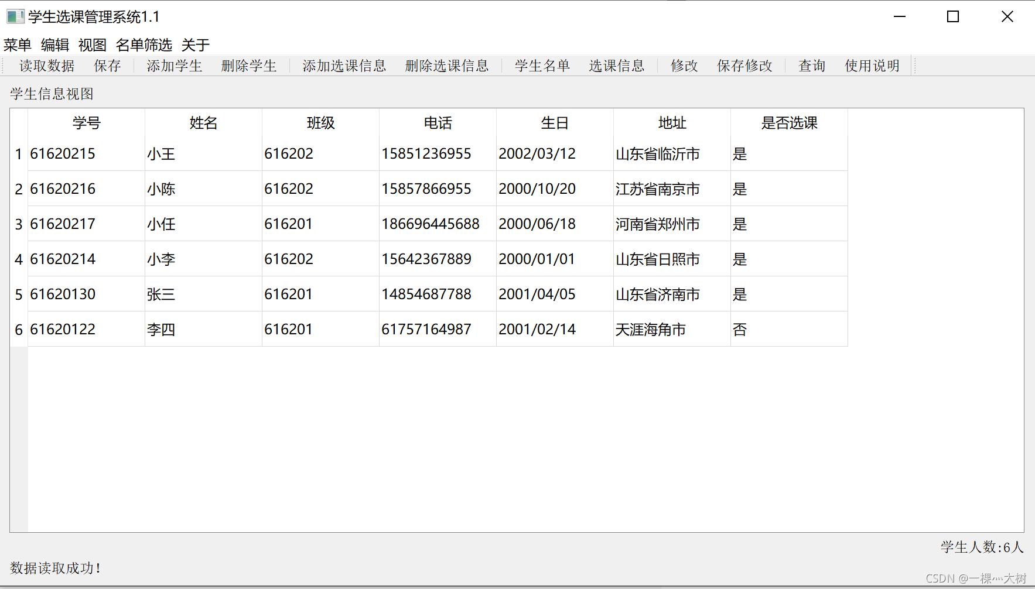Image resolution: width=1035 pixels, height=589 pixels.
Task: Select row header number 1
Action: (19, 154)
